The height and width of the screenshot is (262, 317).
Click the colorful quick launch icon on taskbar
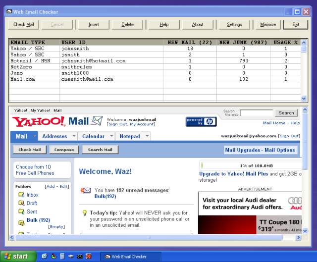[53, 257]
